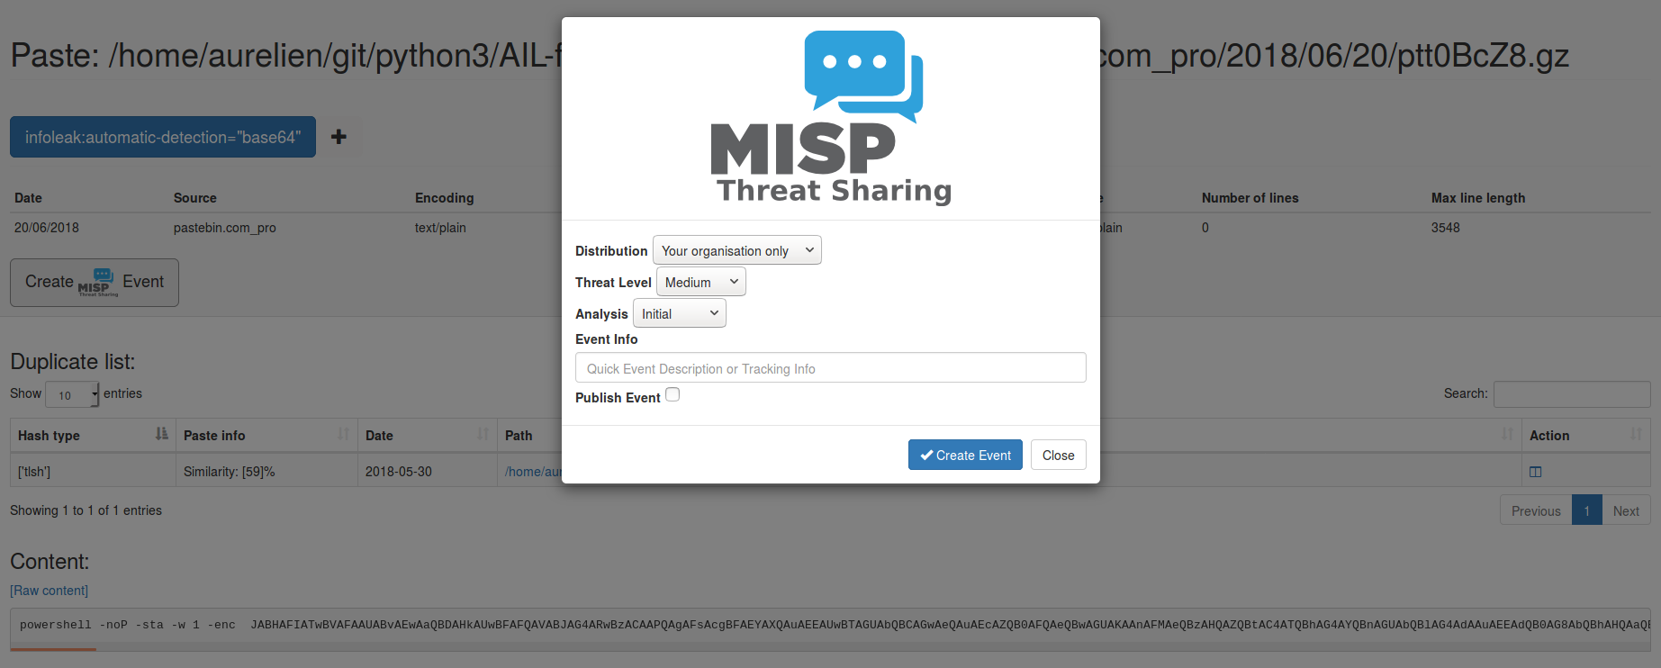Expand the Threat Level dropdown
This screenshot has width=1661, height=668.
700,282
